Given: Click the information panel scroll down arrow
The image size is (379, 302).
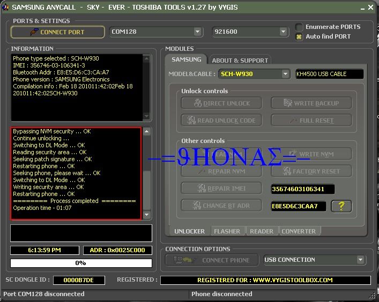Looking at the screenshot, I should tap(146, 116).
